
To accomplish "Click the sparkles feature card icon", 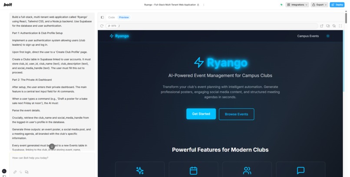I will (140, 170).
